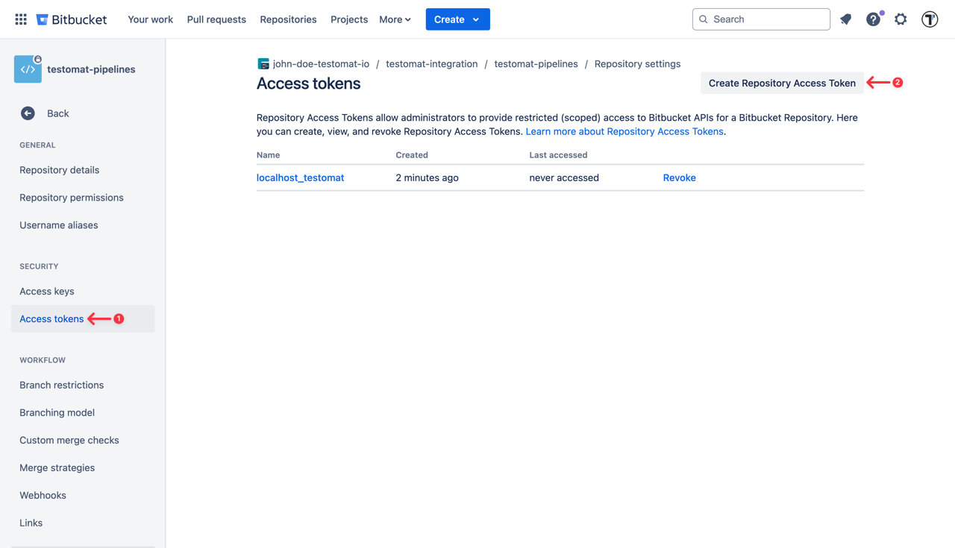Click the testomat-pipelines repository avatar icon
Viewport: 955px width, 548px height.
coord(28,69)
